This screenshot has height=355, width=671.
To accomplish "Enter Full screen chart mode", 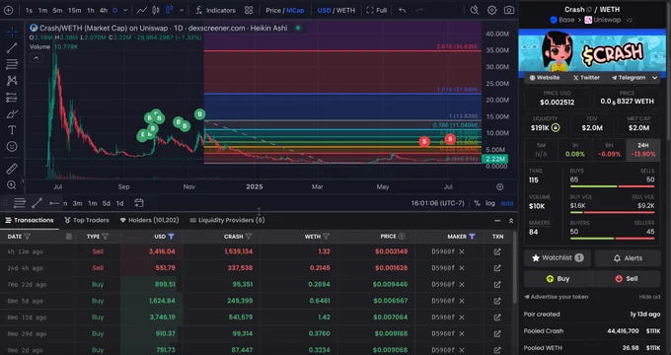I will pyautogui.click(x=377, y=10).
